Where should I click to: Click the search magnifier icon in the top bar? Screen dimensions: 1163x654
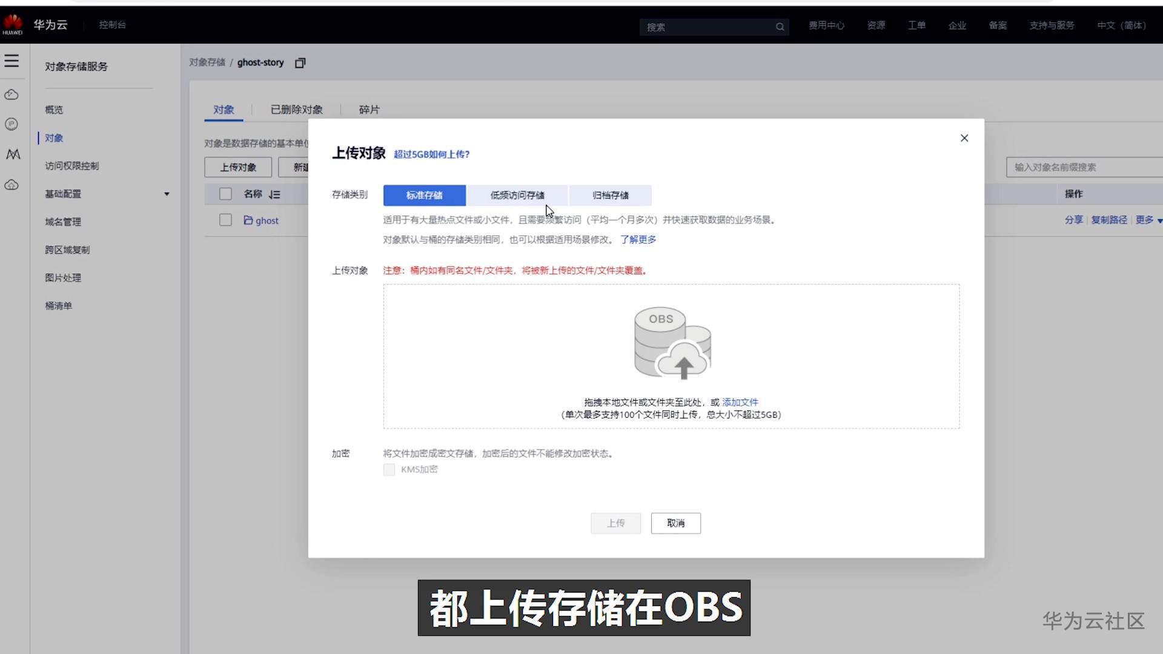pos(780,27)
